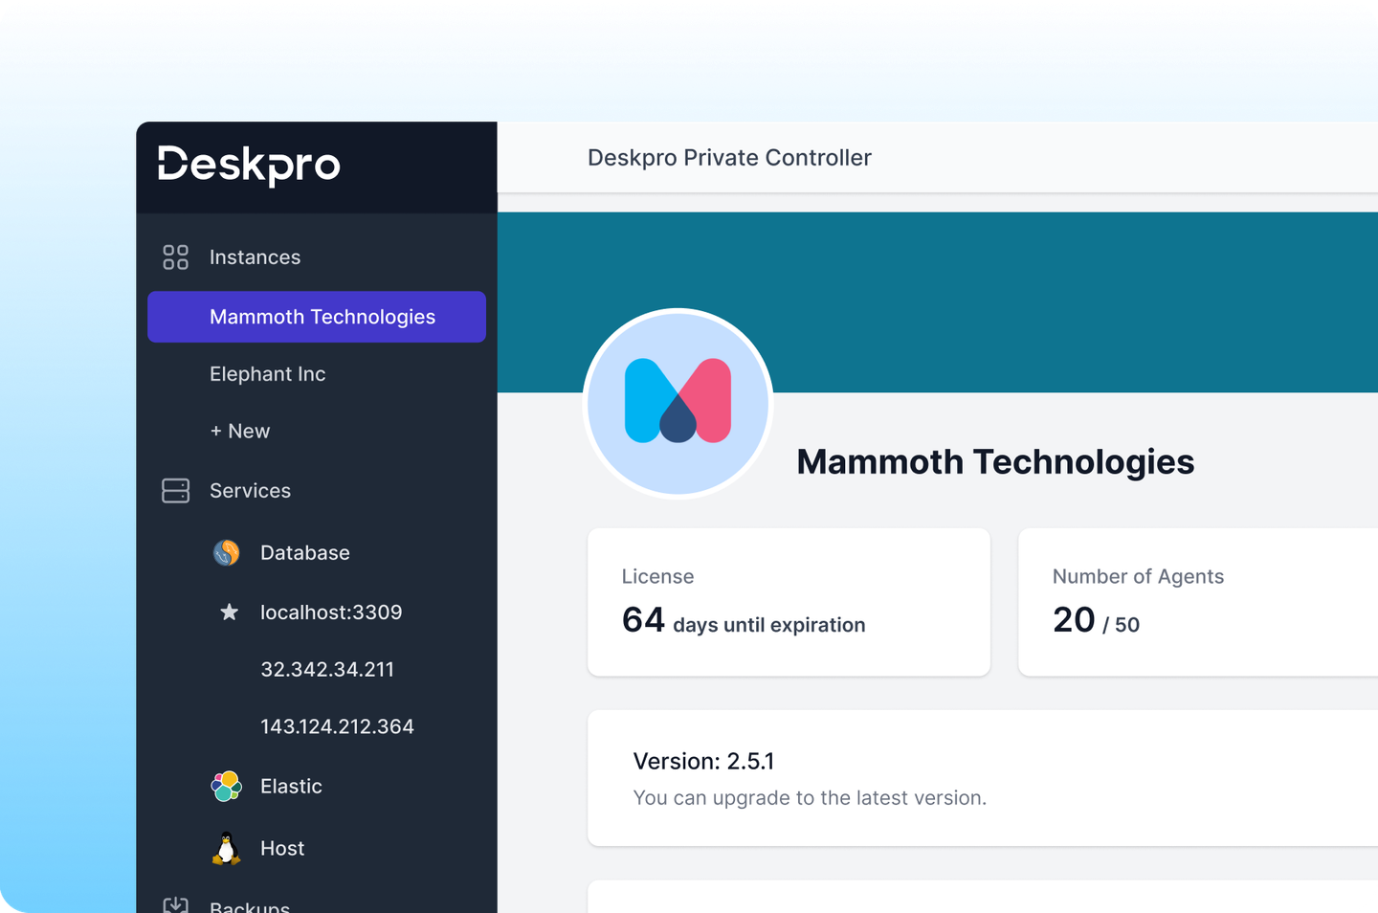Image resolution: width=1378 pixels, height=913 pixels.
Task: Select database host 143.124.212.364
Action: (x=337, y=726)
